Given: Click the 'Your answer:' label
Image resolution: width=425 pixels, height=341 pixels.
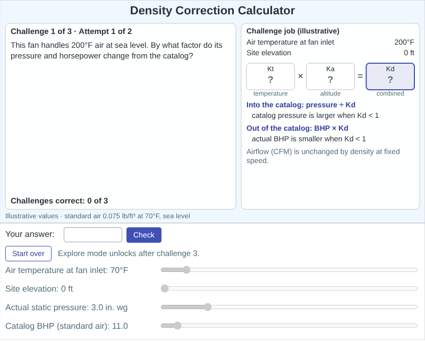Looking at the screenshot, I should tap(30, 234).
